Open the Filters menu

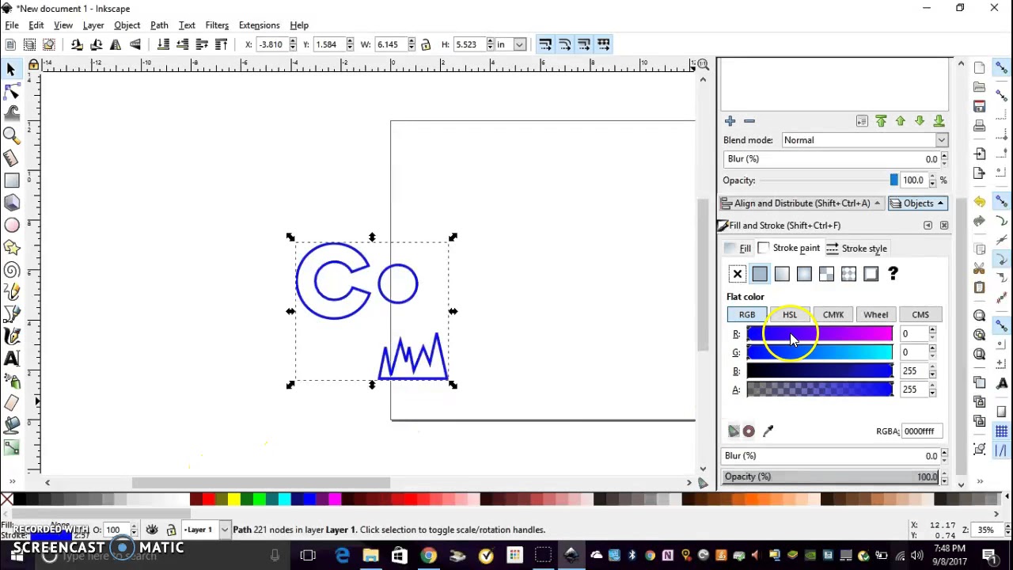click(x=217, y=25)
